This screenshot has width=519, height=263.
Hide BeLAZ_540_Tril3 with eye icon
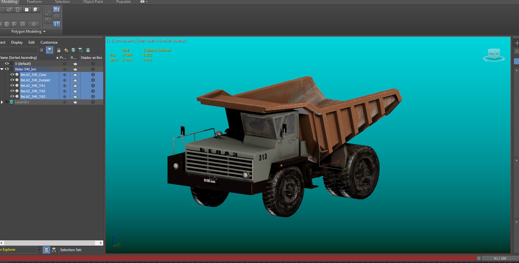pyautogui.click(x=12, y=96)
